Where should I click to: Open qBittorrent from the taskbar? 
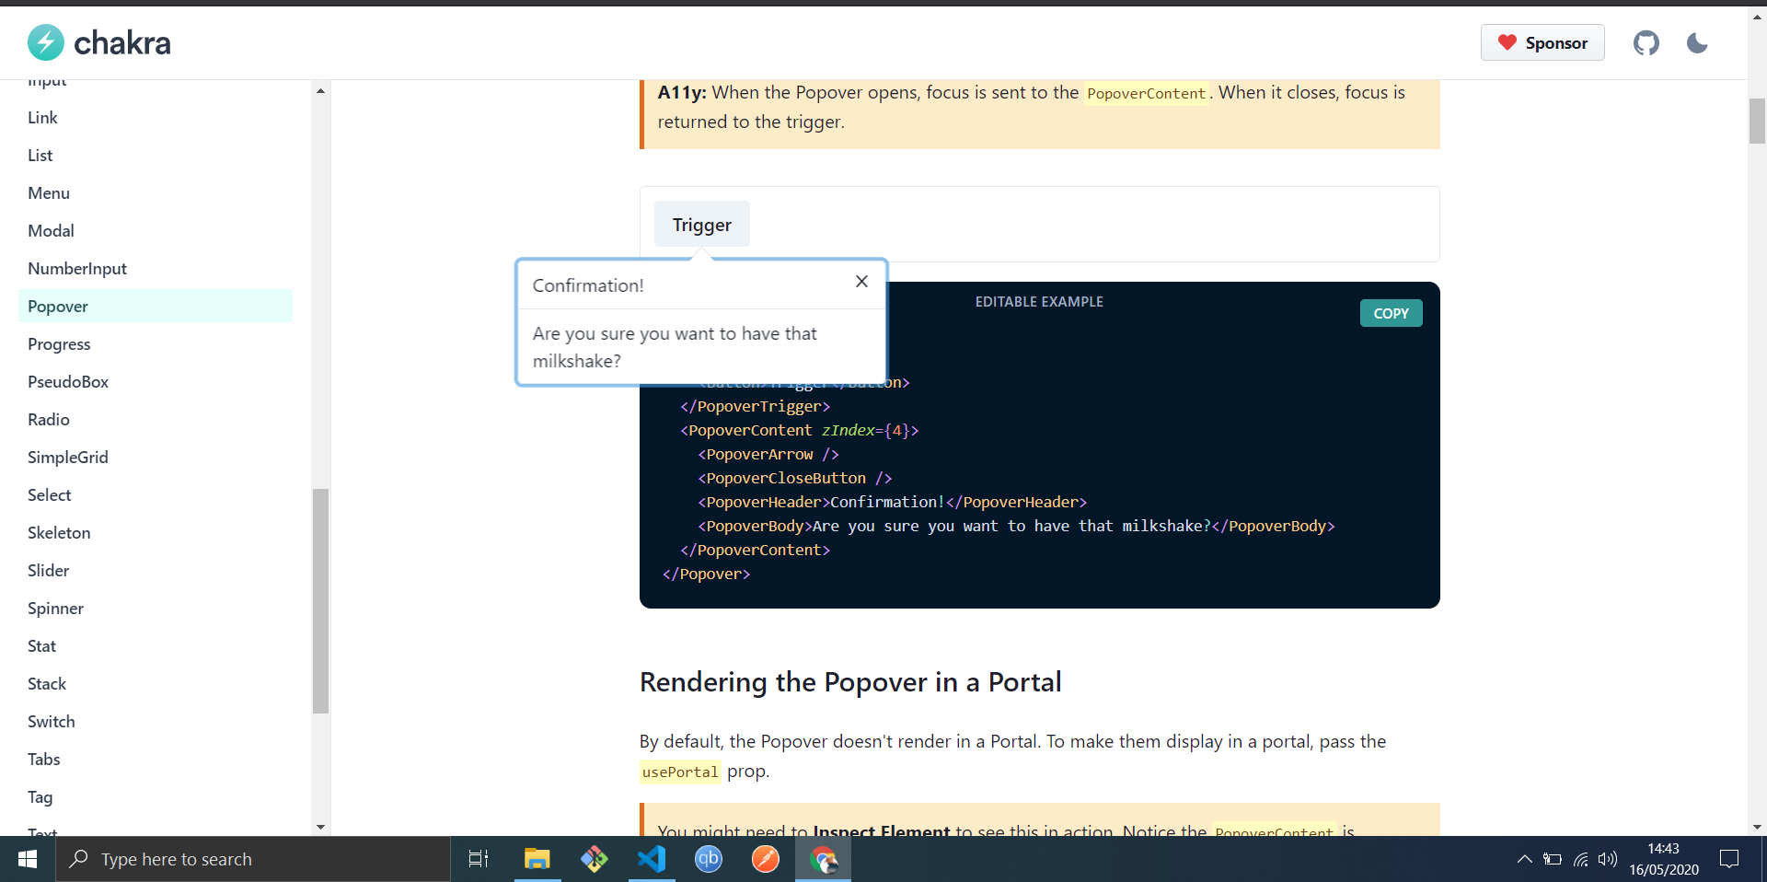[709, 859]
